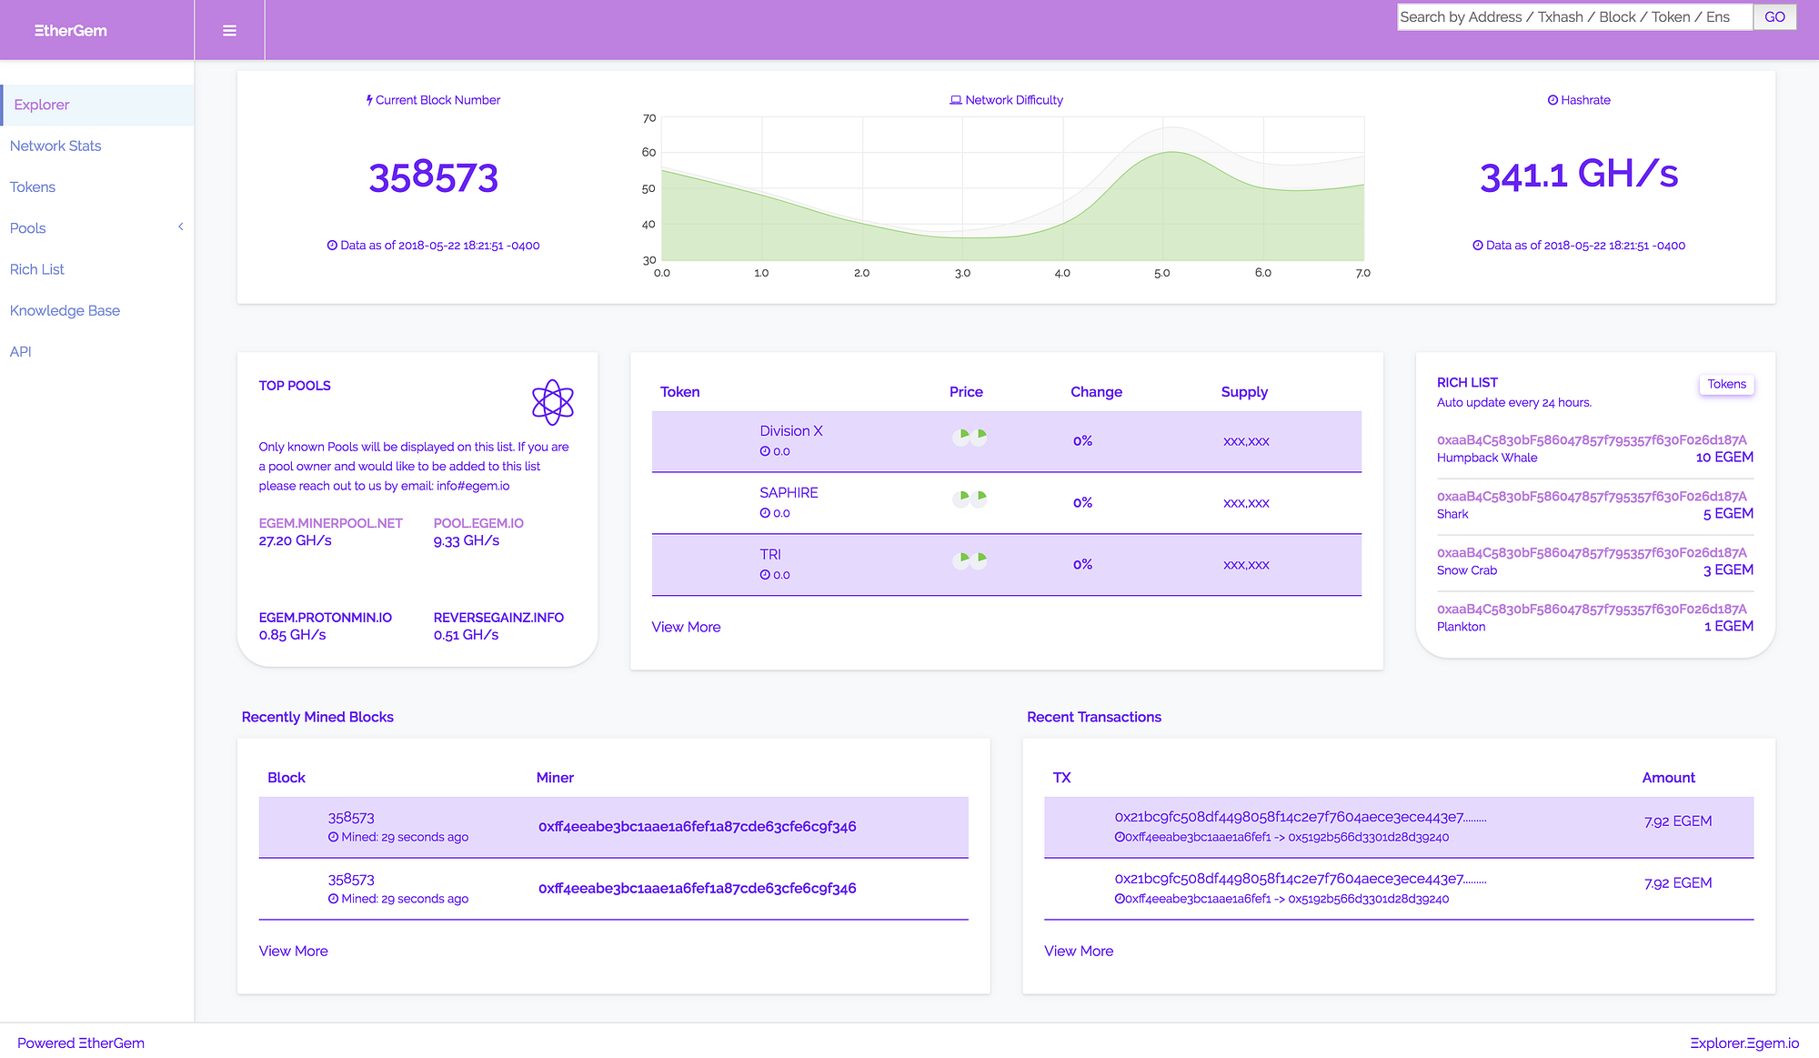Viewport: 1819px width, 1058px height.
Task: Click View More under Recently Mined Blocks
Action: point(293,951)
